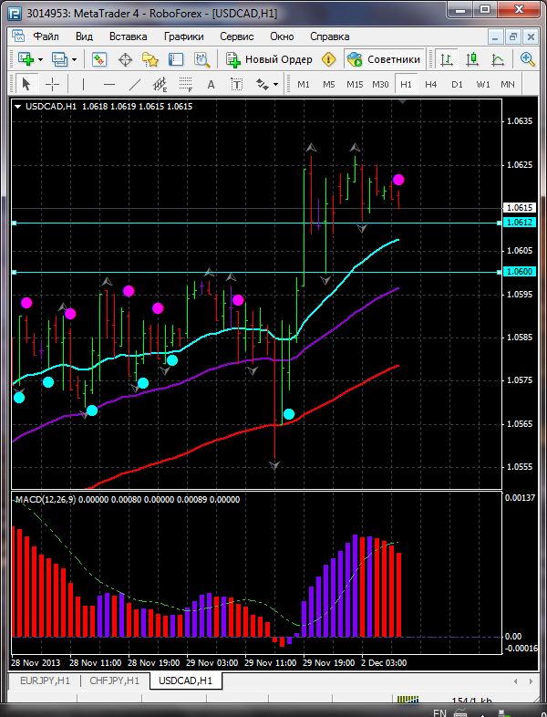Expand the arrows objects dropdown
Viewport: 547px width, 717px height.
(x=275, y=84)
